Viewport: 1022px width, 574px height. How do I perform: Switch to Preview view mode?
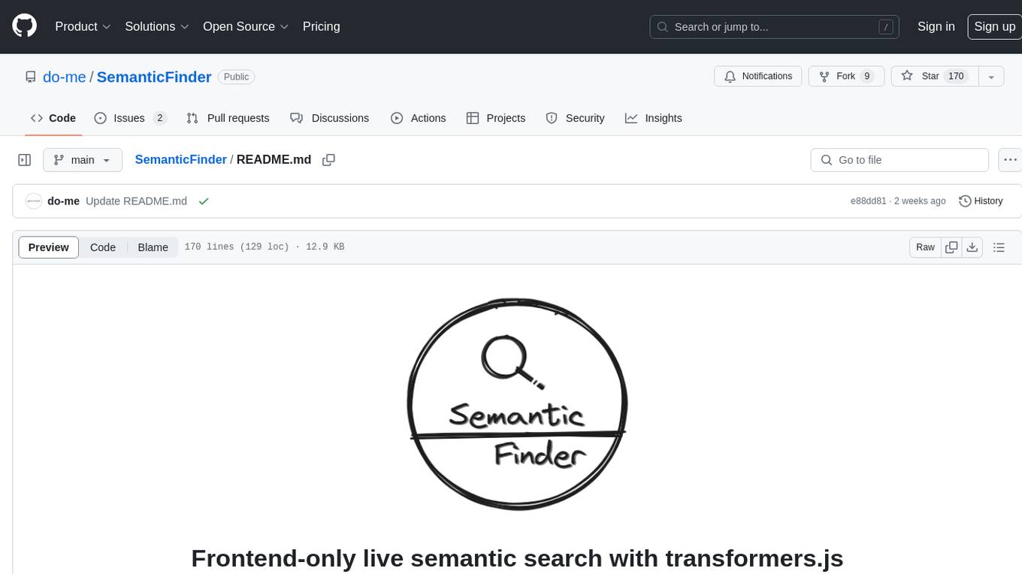[49, 247]
